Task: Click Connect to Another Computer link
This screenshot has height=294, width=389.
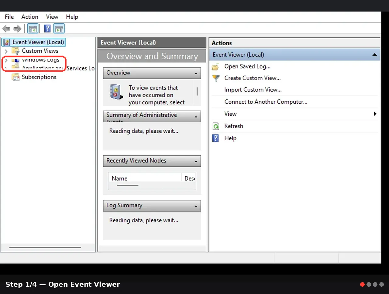Action: coord(266,102)
